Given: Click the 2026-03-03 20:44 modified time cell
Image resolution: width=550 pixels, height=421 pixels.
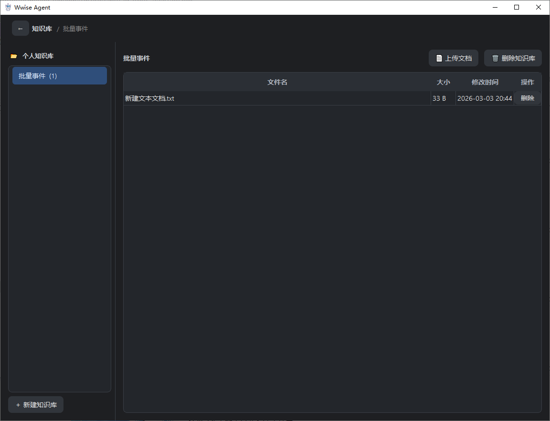Looking at the screenshot, I should coord(484,99).
